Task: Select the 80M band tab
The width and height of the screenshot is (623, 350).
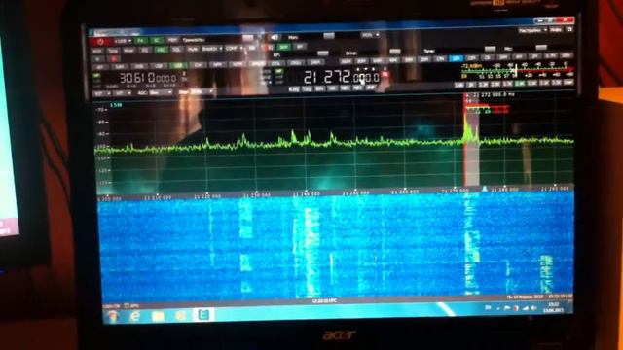Action: pos(361,61)
